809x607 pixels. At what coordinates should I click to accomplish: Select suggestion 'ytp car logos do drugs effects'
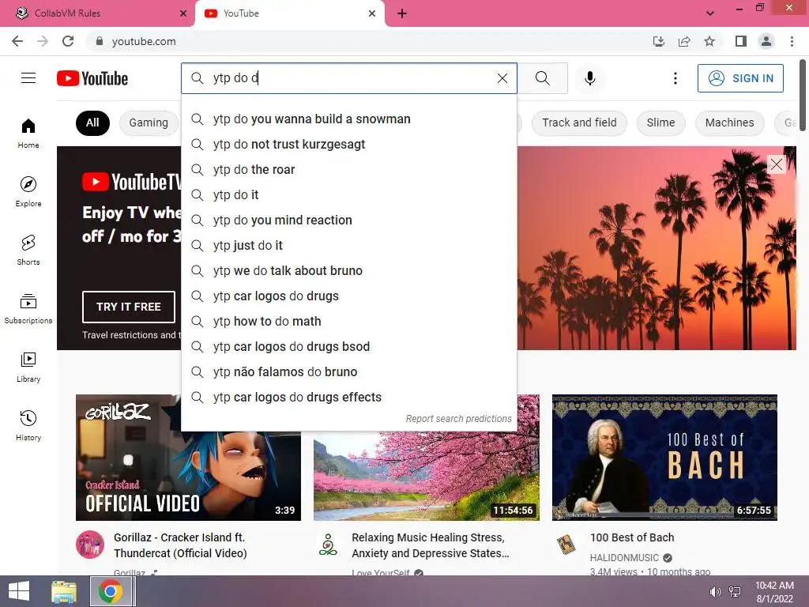pos(348,397)
